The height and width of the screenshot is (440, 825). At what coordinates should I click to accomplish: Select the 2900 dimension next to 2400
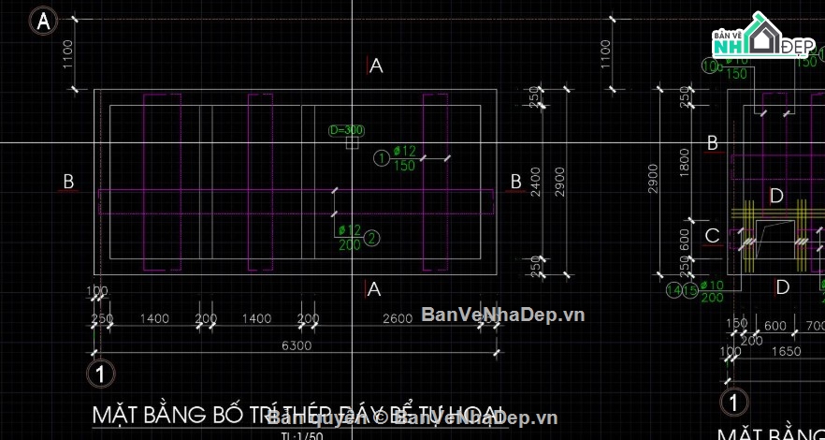559,182
